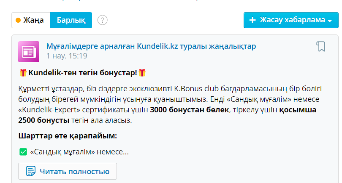Click the pink news feed avatar icon

[x=28, y=51]
